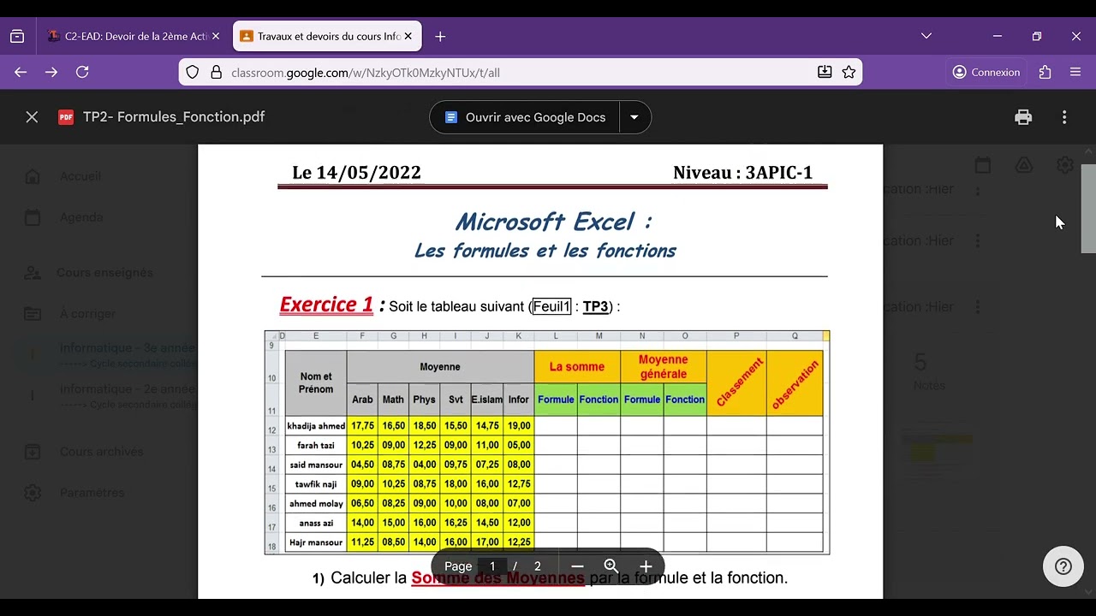The image size is (1096, 616).
Task: Click the observation column header
Action: [x=795, y=383]
